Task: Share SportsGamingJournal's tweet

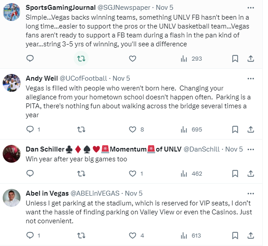Action: pos(251,58)
